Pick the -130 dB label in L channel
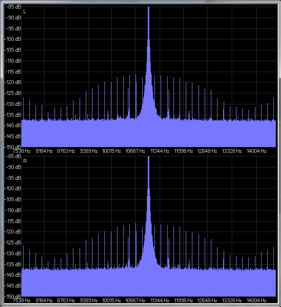The image size is (281, 307). 13,104
